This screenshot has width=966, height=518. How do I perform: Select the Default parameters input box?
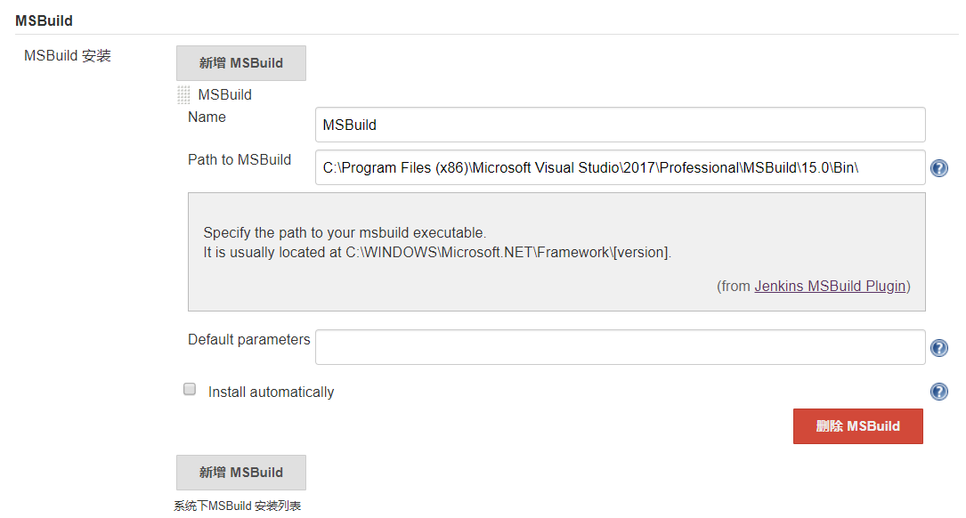coord(620,347)
